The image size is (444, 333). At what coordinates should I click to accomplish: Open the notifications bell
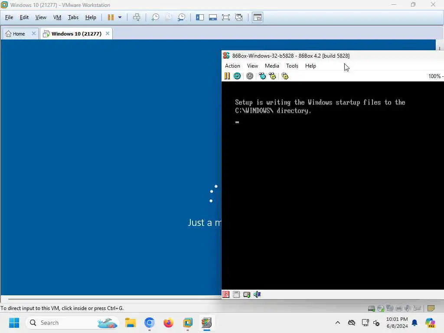click(415, 323)
